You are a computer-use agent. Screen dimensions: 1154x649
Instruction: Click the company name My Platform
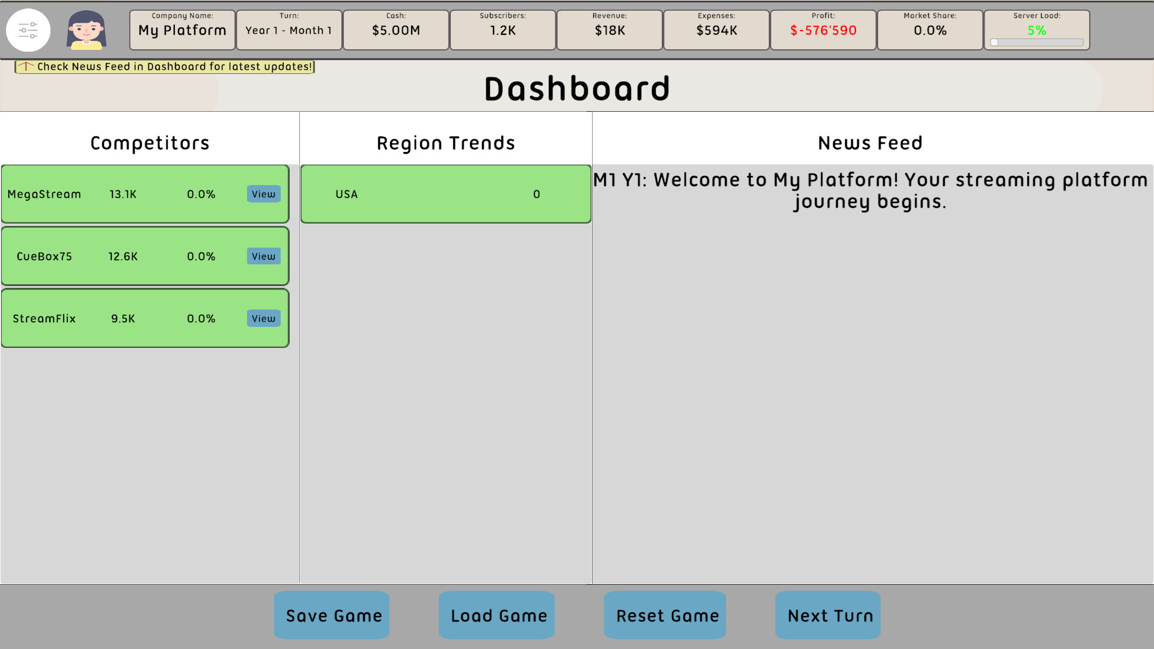[x=182, y=29]
